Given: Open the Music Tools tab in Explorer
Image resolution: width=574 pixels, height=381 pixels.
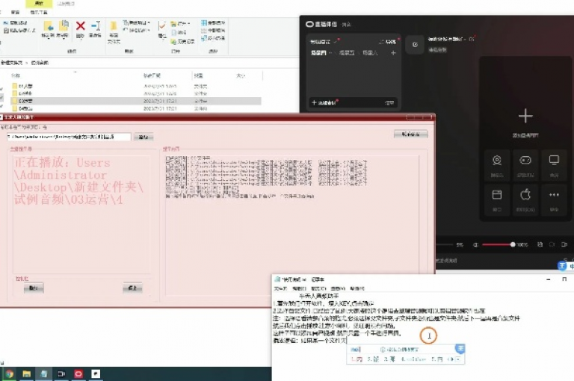Looking at the screenshot, I should point(39,13).
